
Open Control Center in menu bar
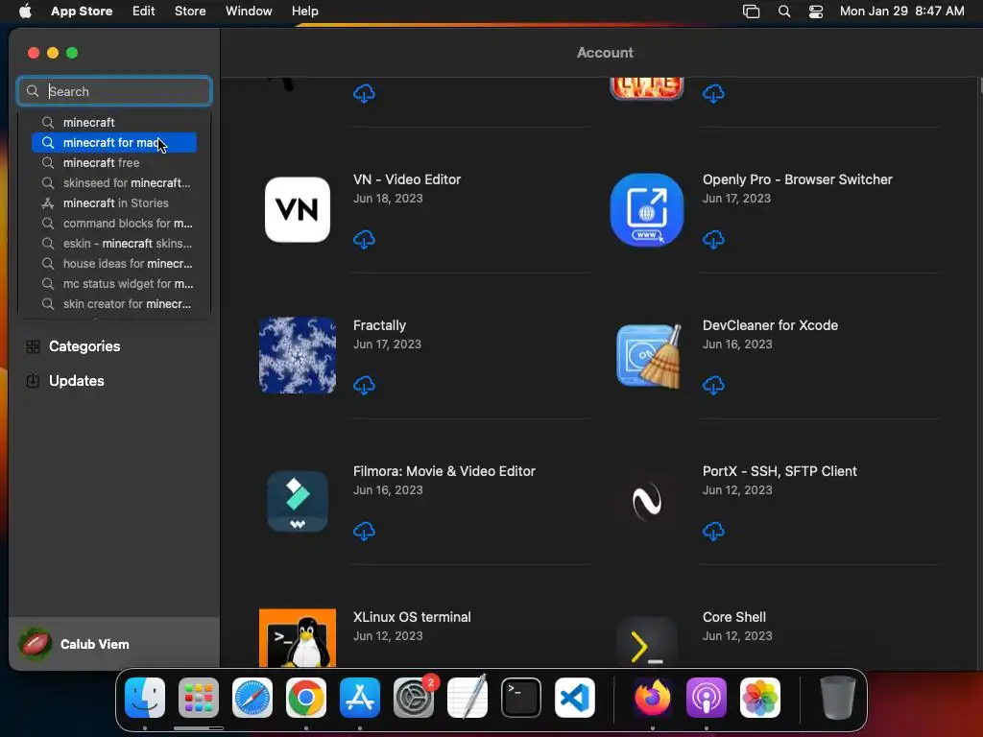(x=816, y=12)
